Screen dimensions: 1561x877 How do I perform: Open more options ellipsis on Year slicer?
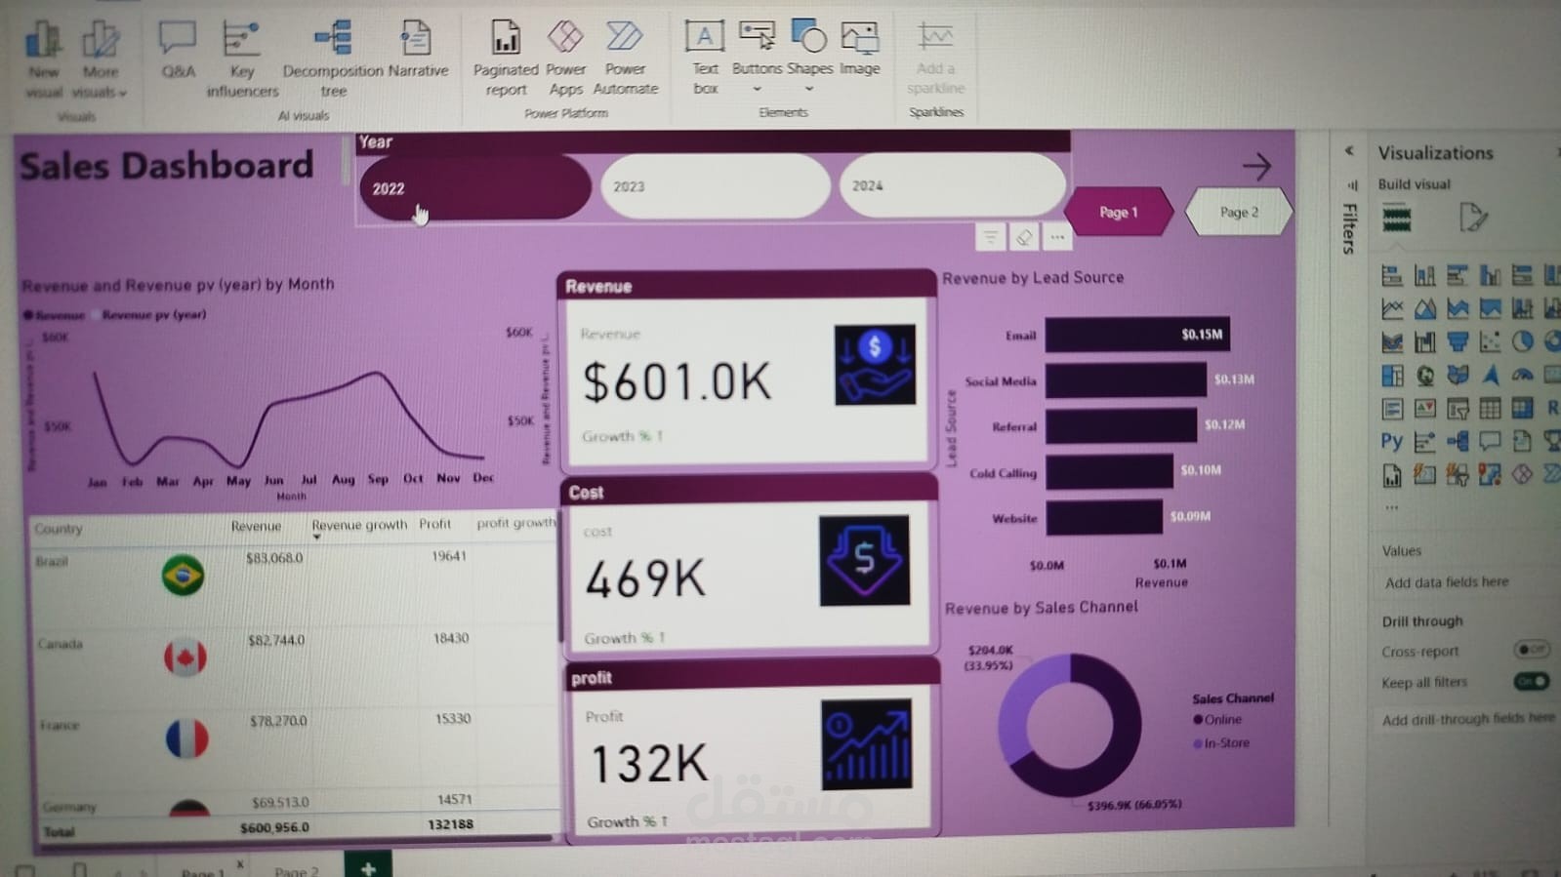tap(1057, 237)
